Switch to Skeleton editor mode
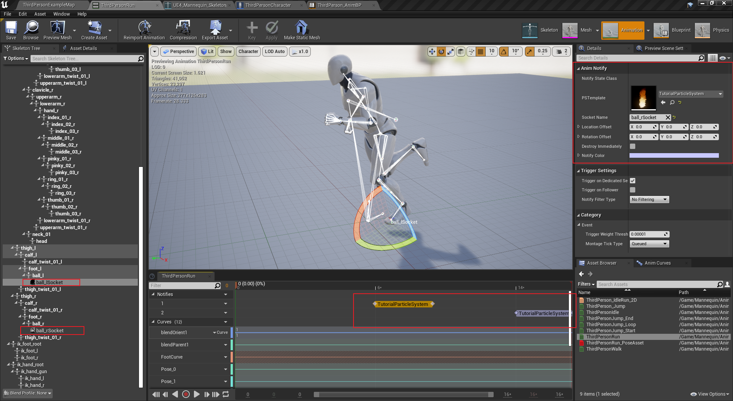 click(x=540, y=30)
